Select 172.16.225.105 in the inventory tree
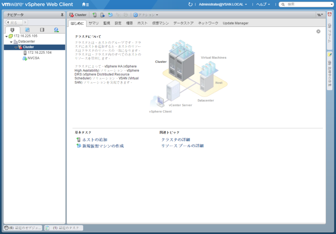The height and width of the screenshot is (234, 336). (x=25, y=36)
